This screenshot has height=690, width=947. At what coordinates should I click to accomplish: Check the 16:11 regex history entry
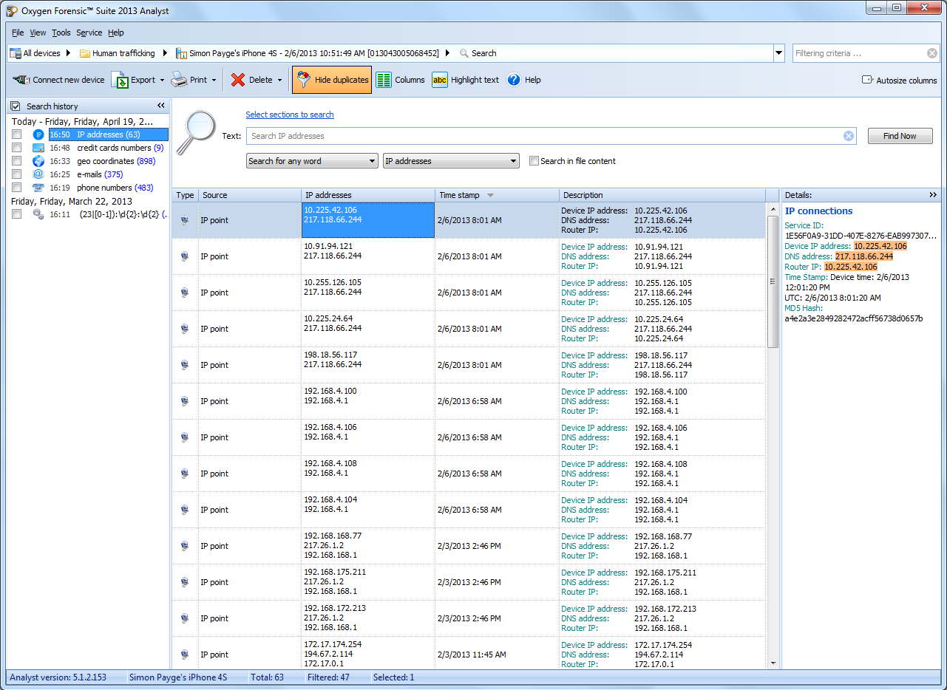(16, 214)
